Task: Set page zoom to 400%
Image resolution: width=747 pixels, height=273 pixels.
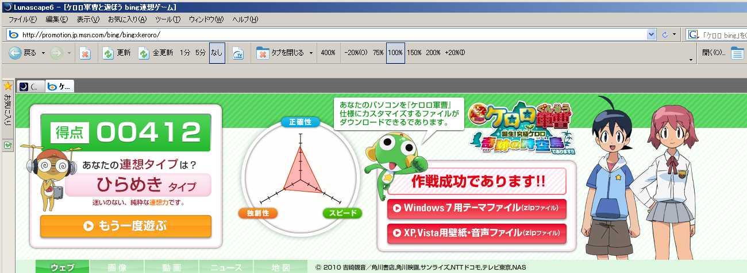Action: pyautogui.click(x=328, y=53)
